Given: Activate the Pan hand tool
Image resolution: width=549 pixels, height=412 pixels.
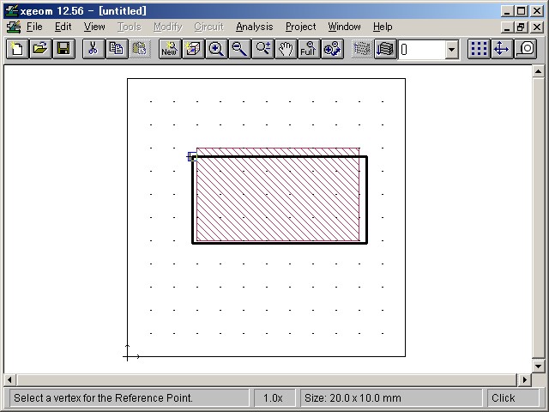Looking at the screenshot, I should click(286, 49).
